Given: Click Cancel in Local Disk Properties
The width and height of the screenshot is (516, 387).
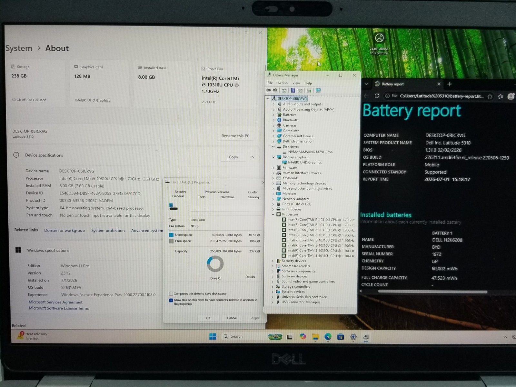Looking at the screenshot, I should pos(232,318).
